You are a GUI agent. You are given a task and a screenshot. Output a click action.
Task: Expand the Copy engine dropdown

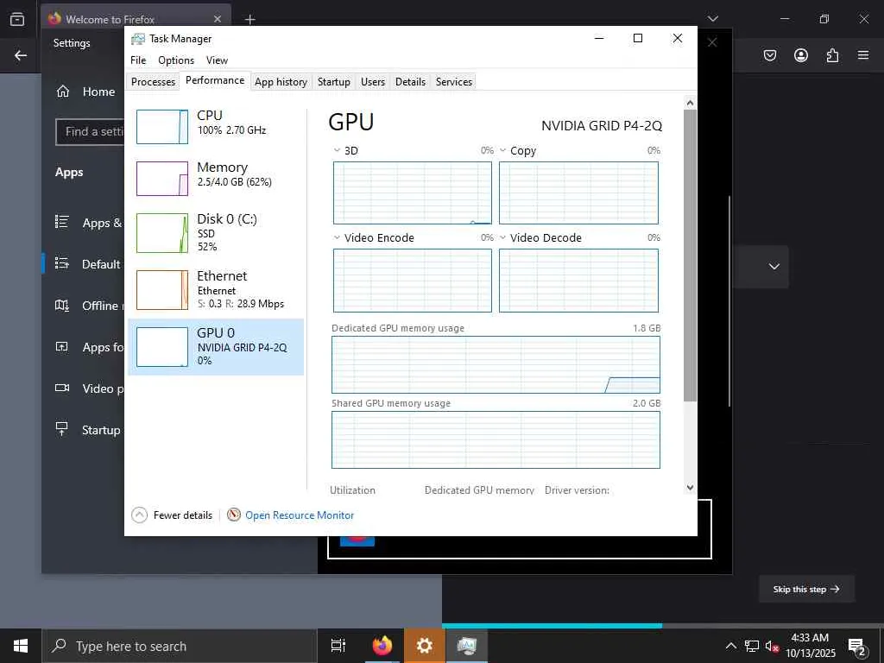pyautogui.click(x=503, y=150)
